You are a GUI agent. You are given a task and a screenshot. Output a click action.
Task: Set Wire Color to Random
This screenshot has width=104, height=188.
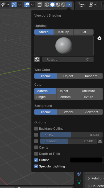pyautogui.click(x=91, y=76)
